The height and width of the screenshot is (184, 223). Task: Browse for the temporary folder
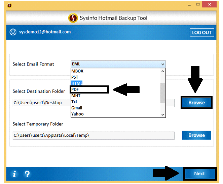point(196,135)
